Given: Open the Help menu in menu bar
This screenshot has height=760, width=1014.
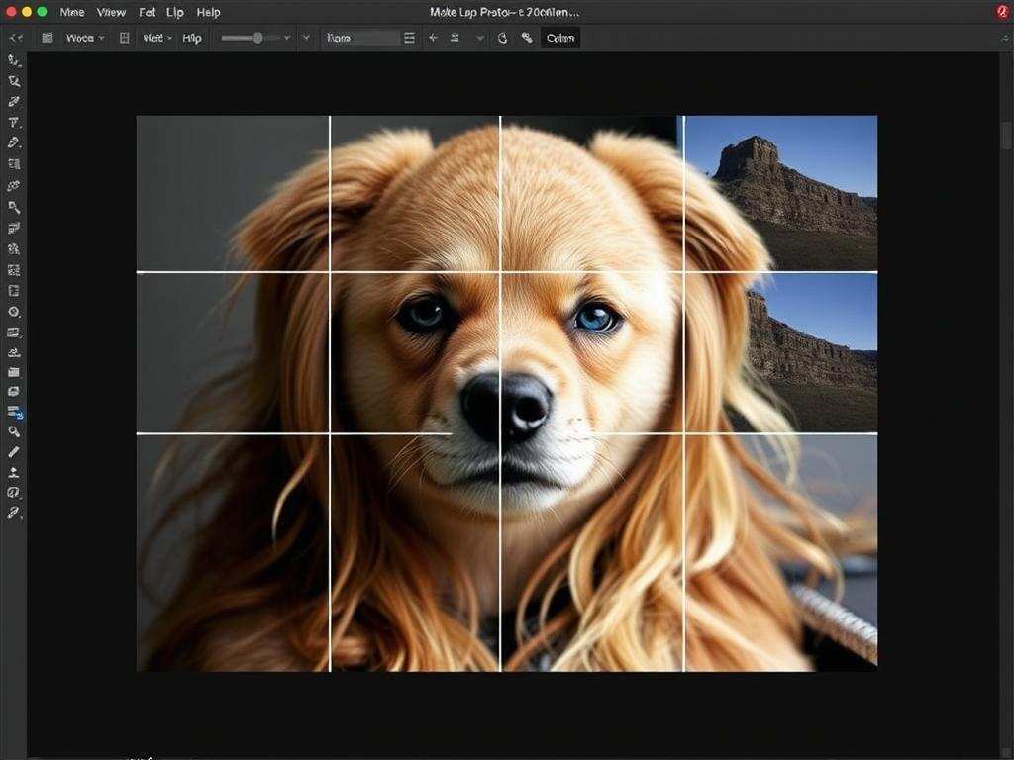Looking at the screenshot, I should coord(208,12).
